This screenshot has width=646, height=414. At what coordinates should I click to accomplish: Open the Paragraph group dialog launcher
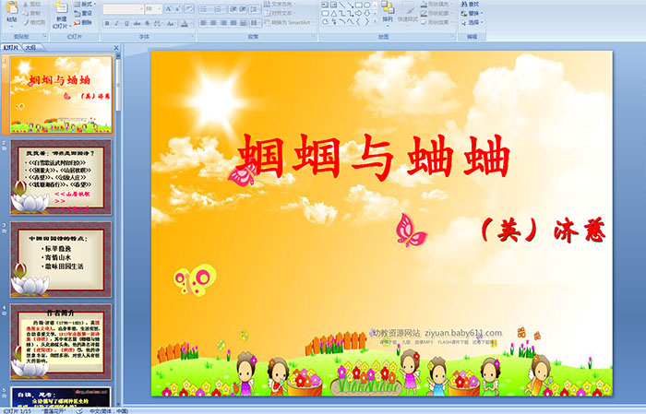coord(314,36)
